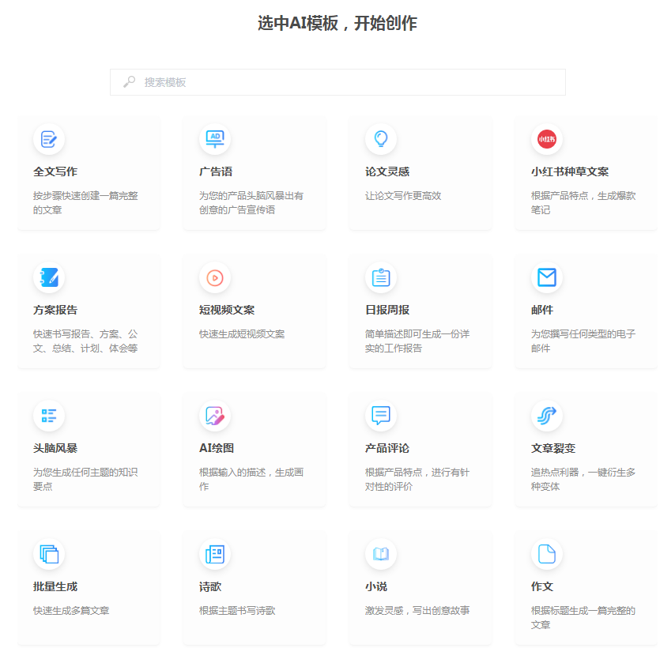Select the 批量生成 copies icon
The image size is (660, 648).
[50, 554]
